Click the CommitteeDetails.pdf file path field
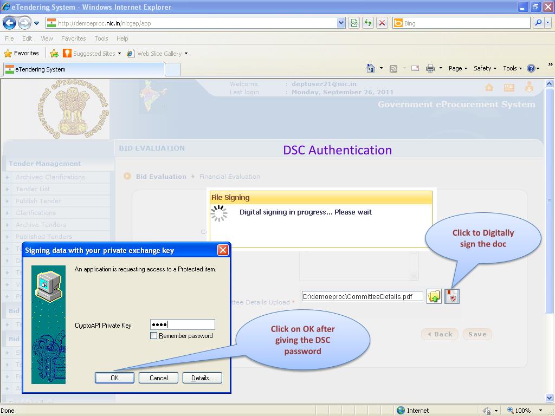 [363, 296]
